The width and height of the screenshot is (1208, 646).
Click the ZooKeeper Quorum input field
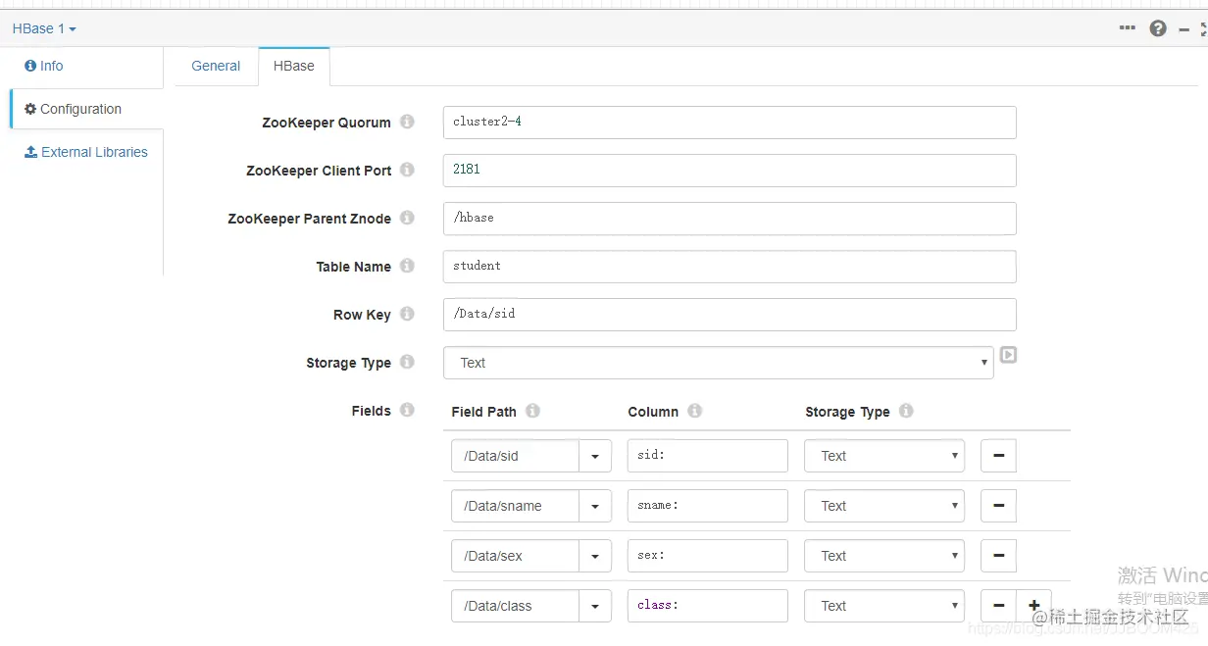730,123
